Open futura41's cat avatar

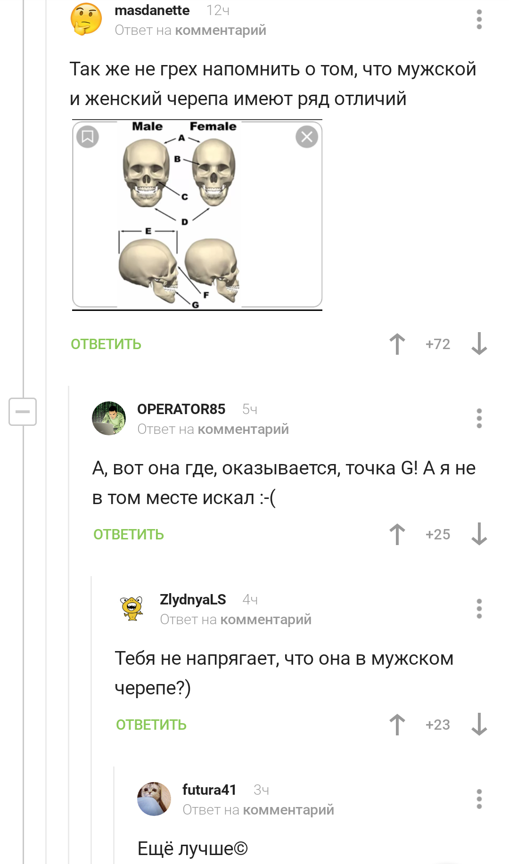click(x=154, y=799)
